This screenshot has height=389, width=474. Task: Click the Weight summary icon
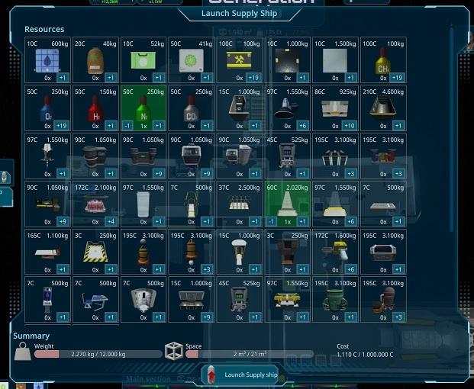(x=23, y=352)
